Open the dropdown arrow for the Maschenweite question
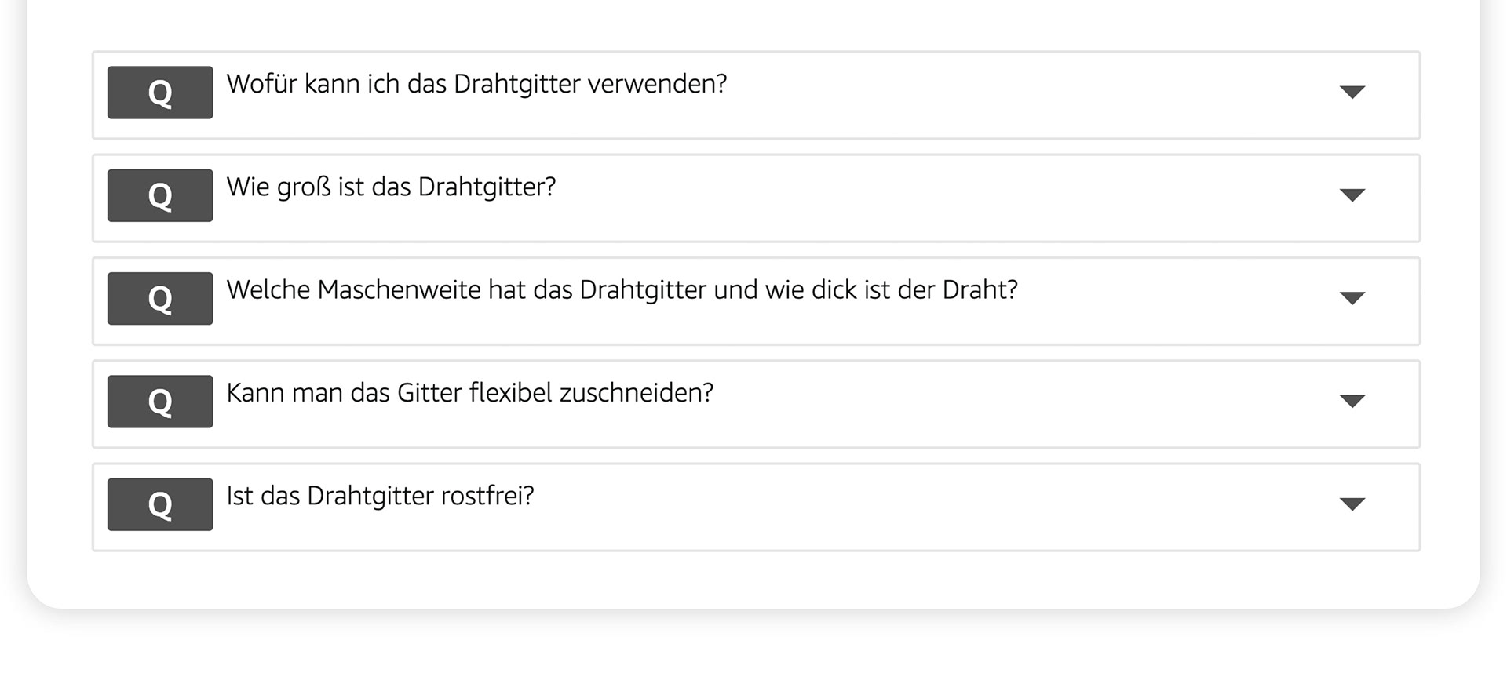1507x673 pixels. [1352, 298]
